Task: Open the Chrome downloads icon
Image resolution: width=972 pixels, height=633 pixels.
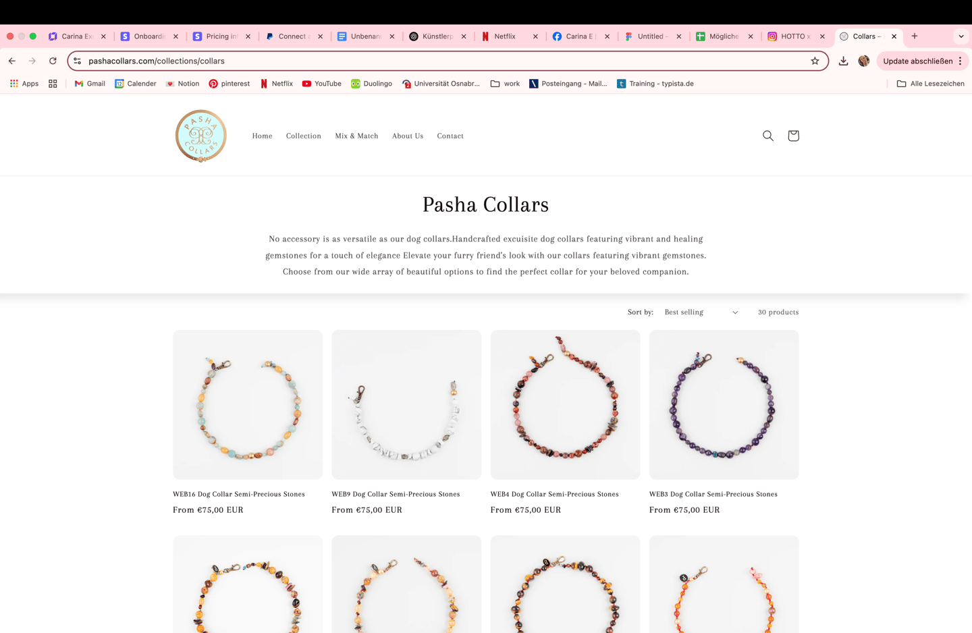Action: coord(843,61)
